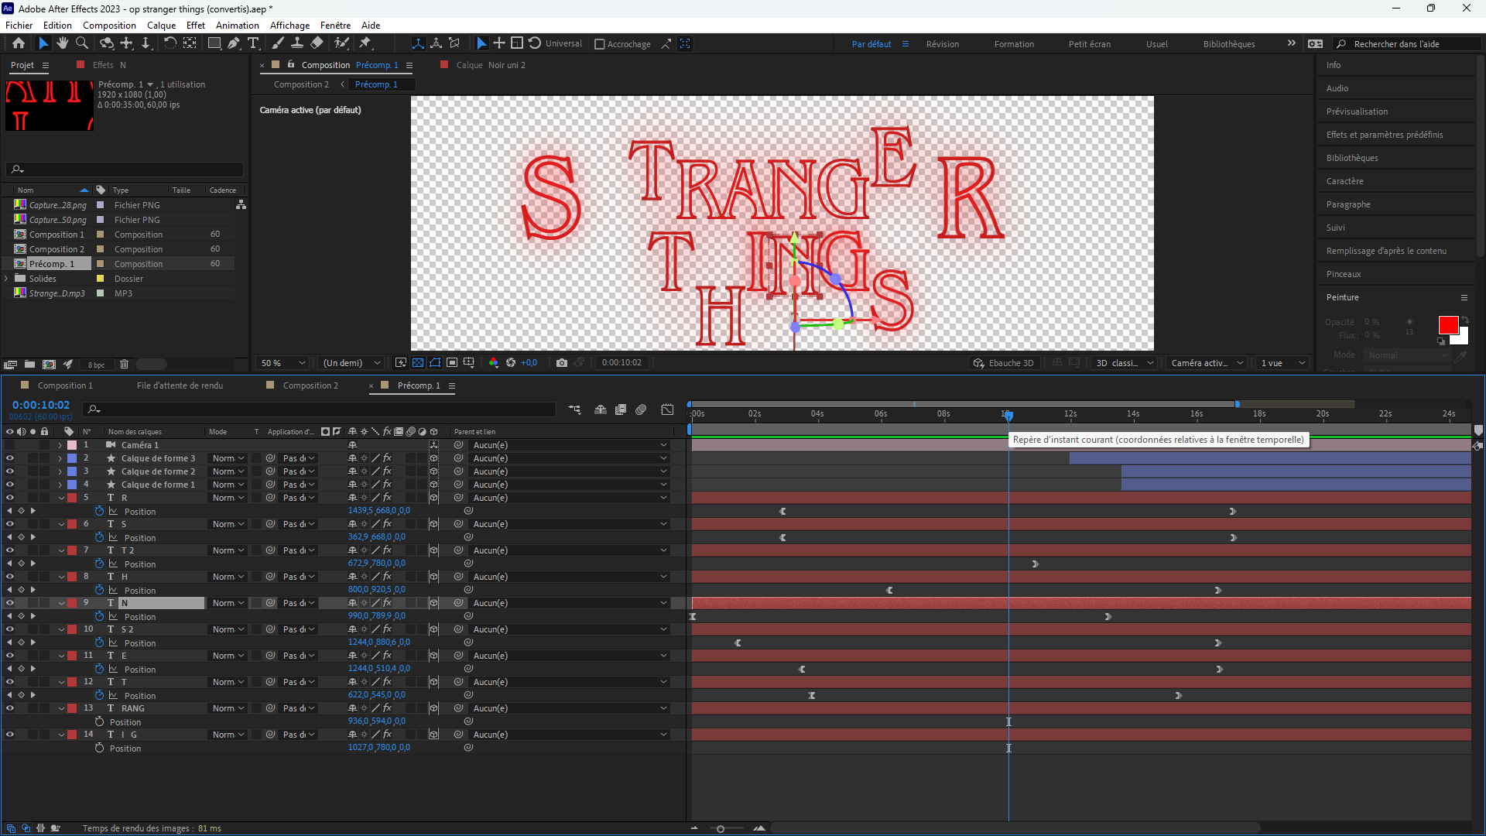This screenshot has width=1486, height=836.
Task: Enable the Accrochage checkbox
Action: click(600, 44)
